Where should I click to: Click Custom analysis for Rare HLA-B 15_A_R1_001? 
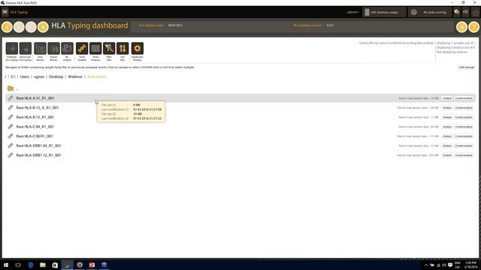(464, 108)
